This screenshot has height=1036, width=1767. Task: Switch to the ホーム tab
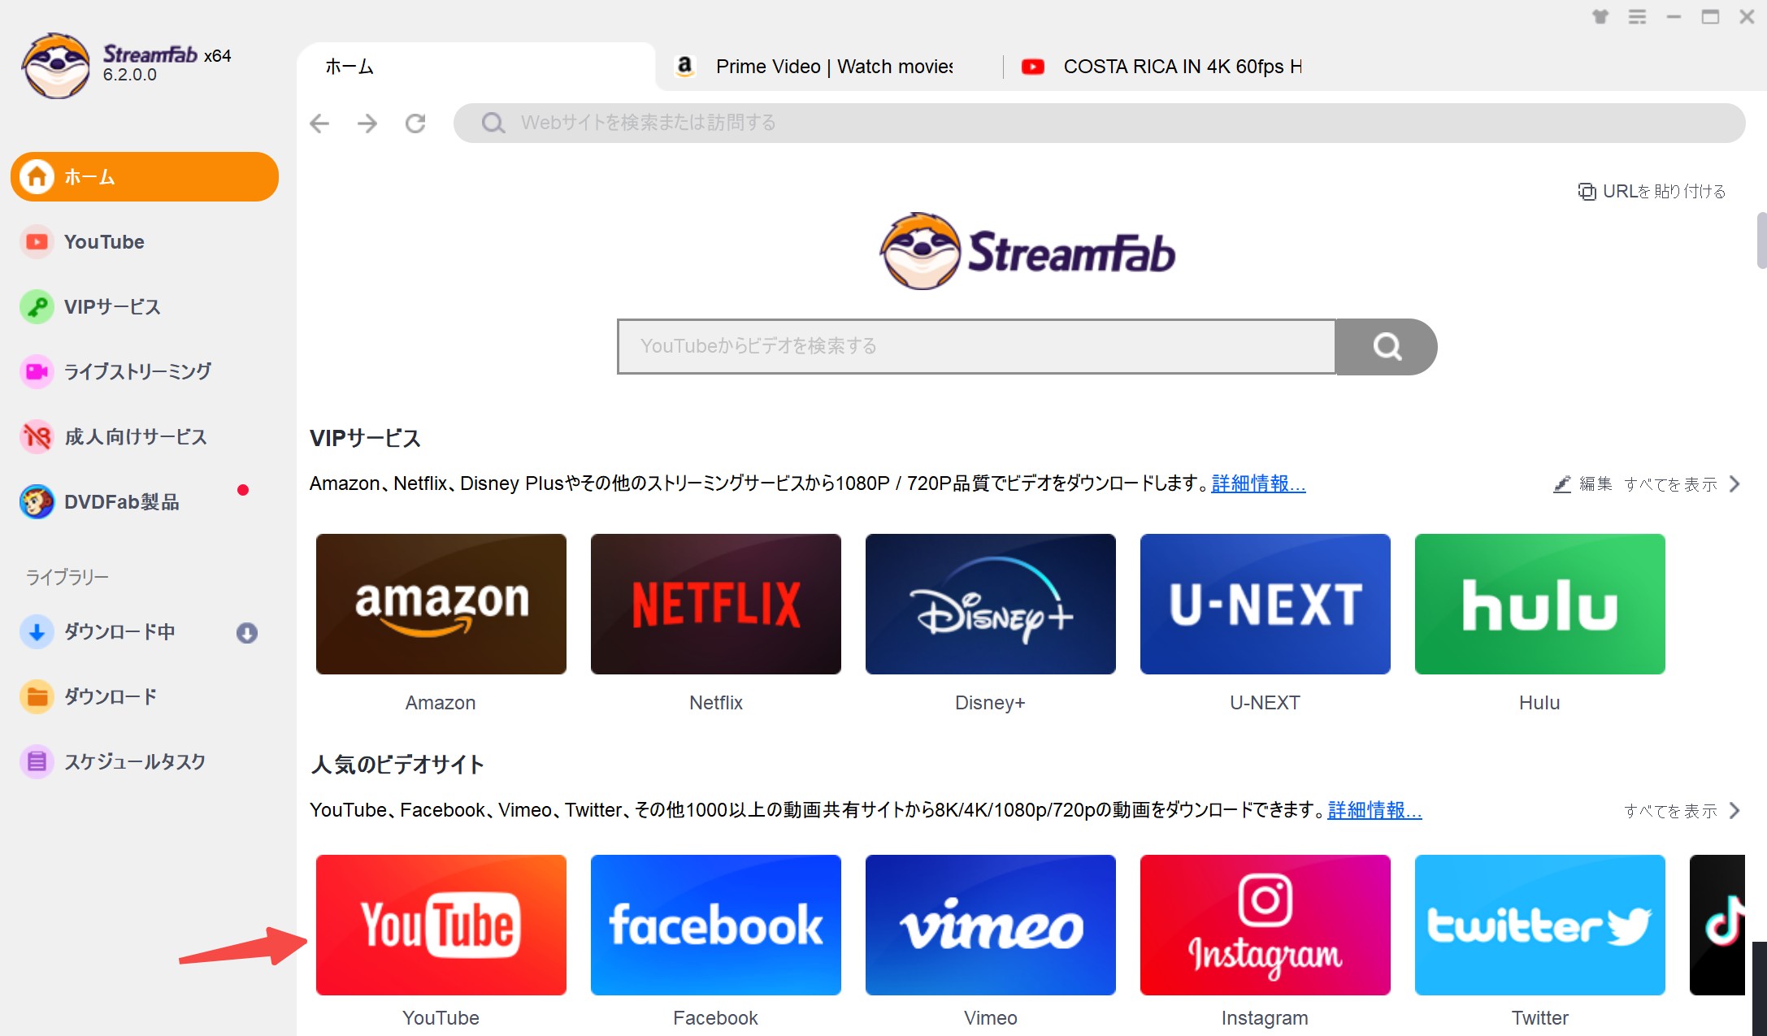(476, 67)
